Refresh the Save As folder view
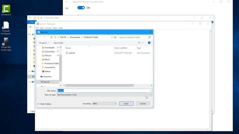This screenshot has width=239, height=134. tap(115, 37)
